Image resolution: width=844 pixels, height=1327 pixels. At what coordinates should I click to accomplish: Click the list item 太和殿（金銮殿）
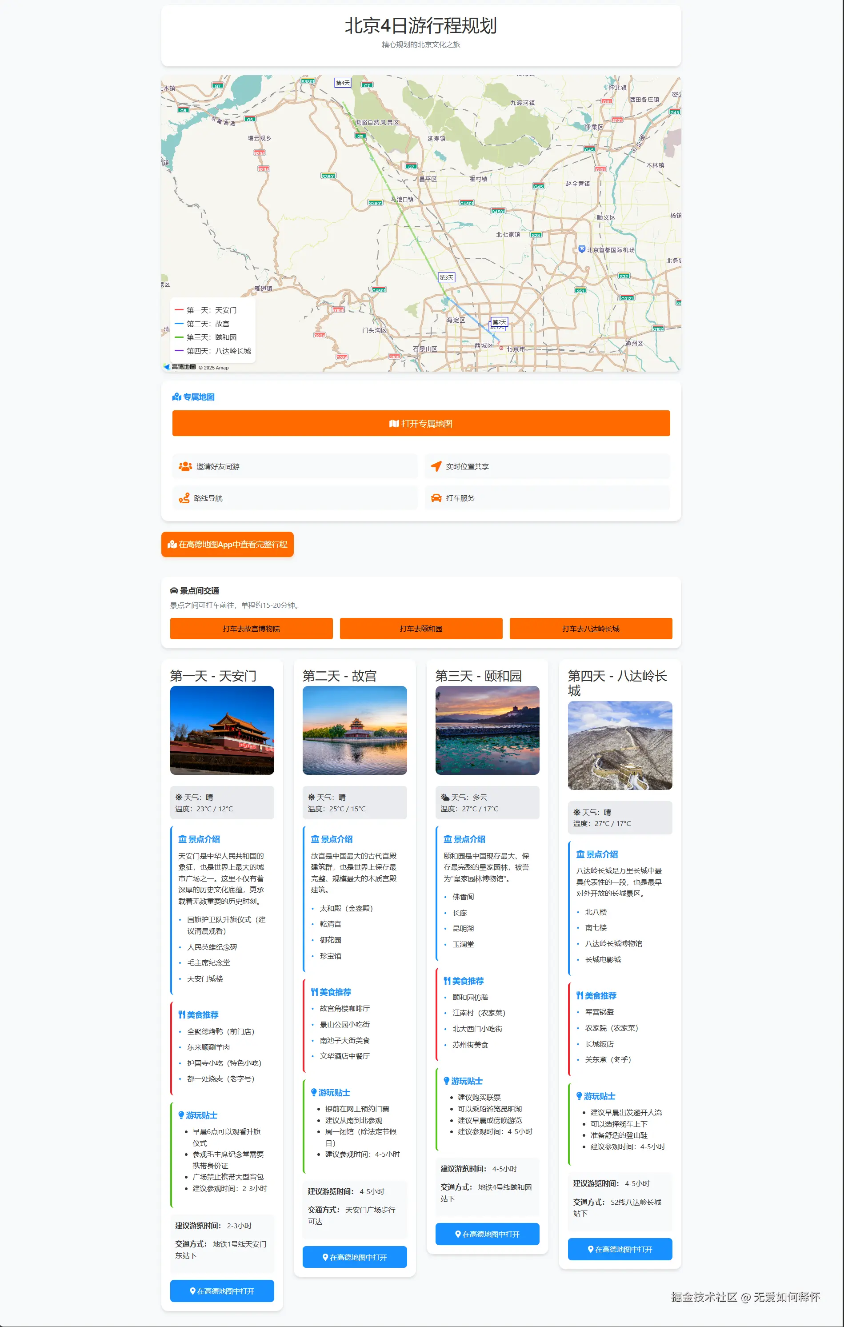tap(347, 908)
